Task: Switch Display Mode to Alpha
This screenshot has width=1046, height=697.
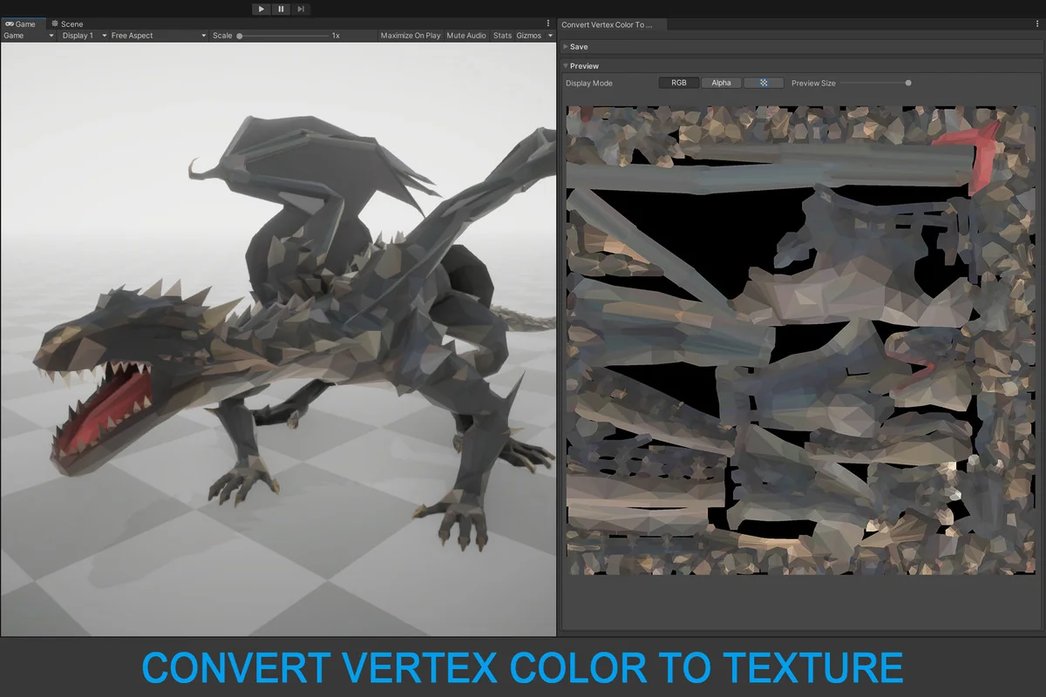Action: point(721,83)
